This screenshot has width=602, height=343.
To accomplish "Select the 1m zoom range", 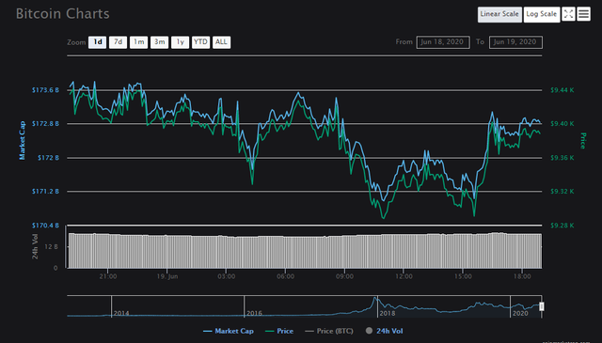I will click(138, 42).
